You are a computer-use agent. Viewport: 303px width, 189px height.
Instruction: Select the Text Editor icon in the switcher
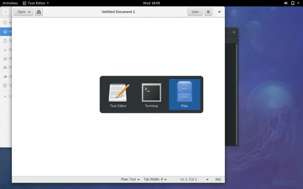coord(118,93)
